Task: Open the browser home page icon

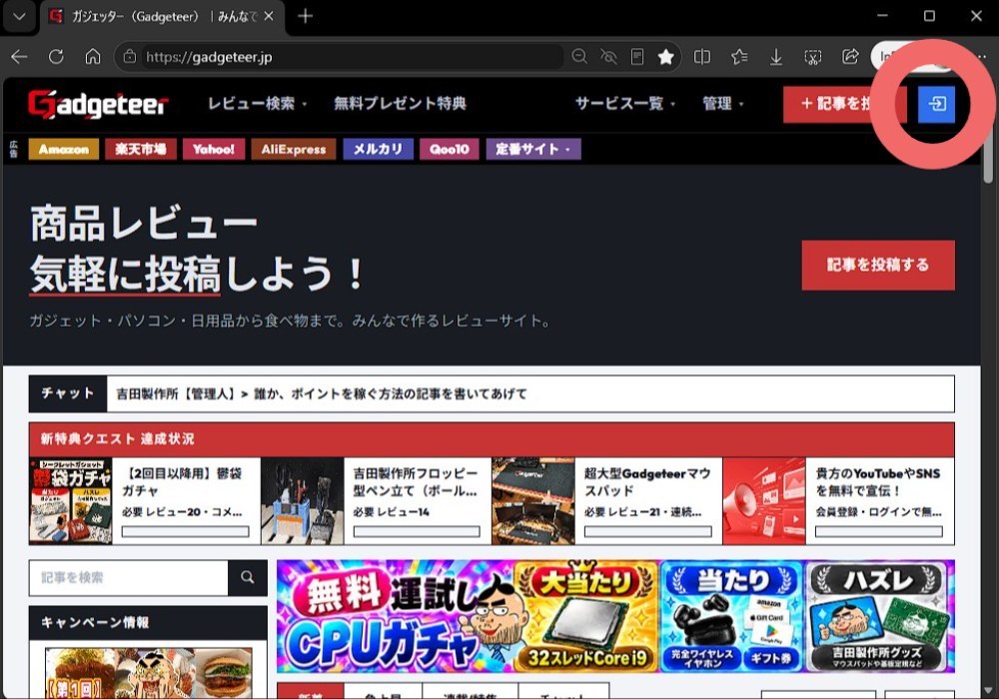Action: (93, 57)
